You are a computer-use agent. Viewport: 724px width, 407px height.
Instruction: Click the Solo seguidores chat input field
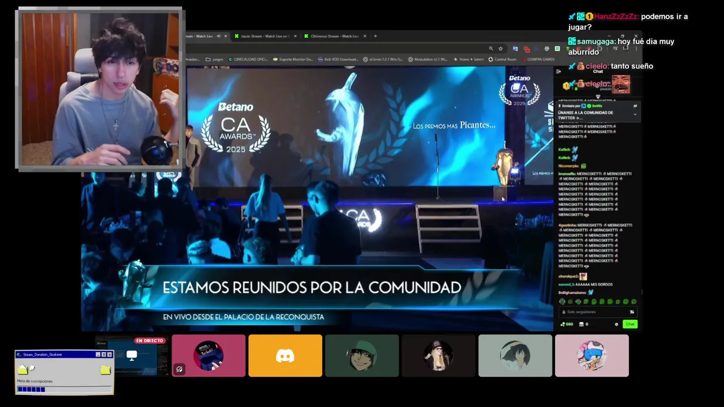pyautogui.click(x=597, y=312)
